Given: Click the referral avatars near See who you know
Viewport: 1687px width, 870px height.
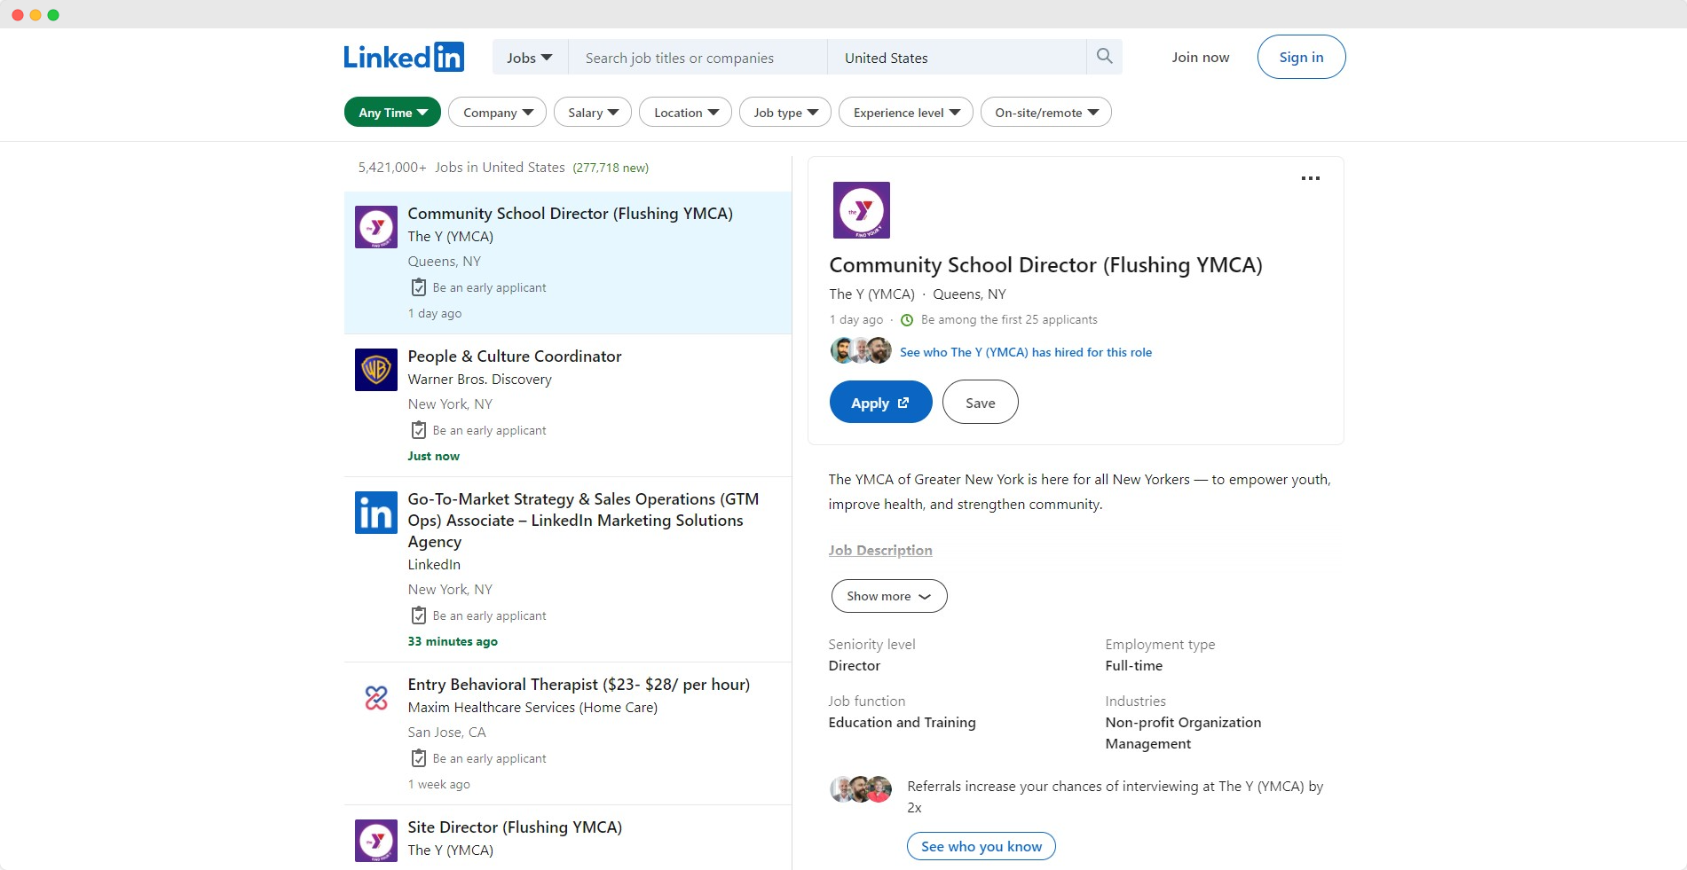Looking at the screenshot, I should pyautogui.click(x=861, y=788).
